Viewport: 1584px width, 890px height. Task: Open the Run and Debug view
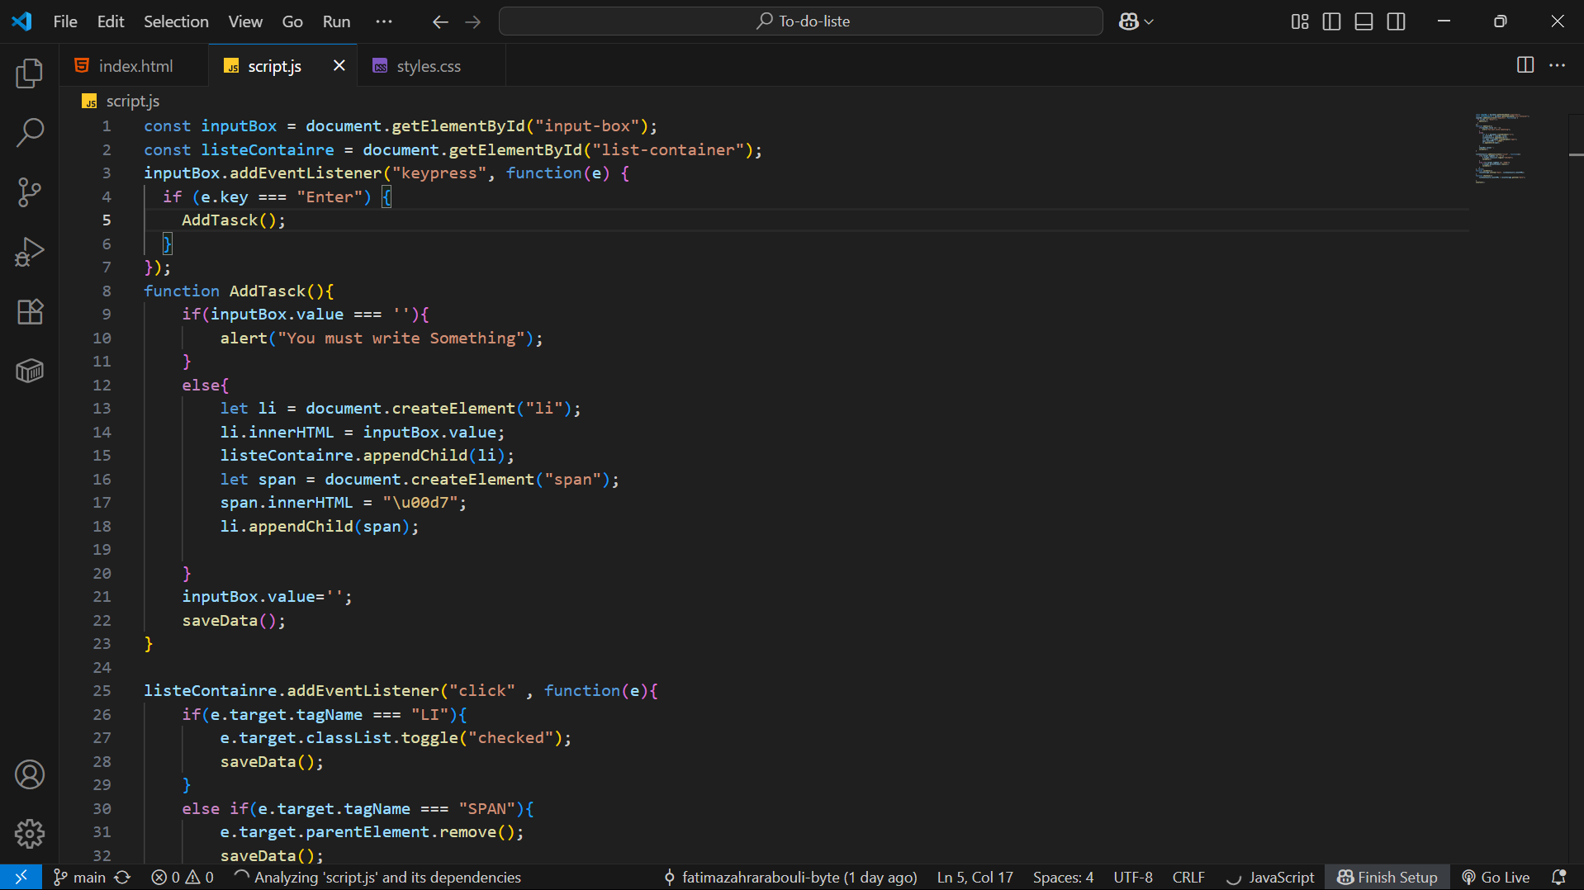30,252
